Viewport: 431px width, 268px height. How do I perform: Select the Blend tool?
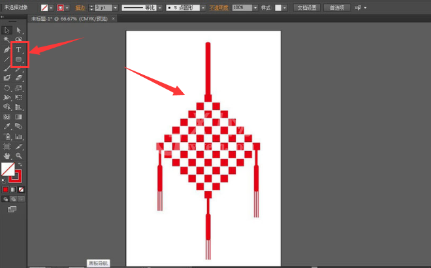[x=19, y=126]
